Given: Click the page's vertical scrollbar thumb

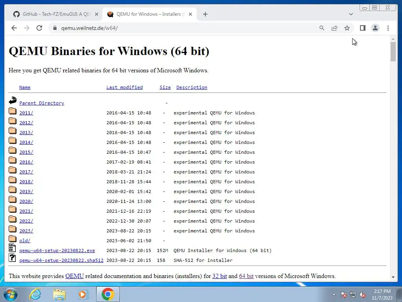Looking at the screenshot, I should pos(393,52).
